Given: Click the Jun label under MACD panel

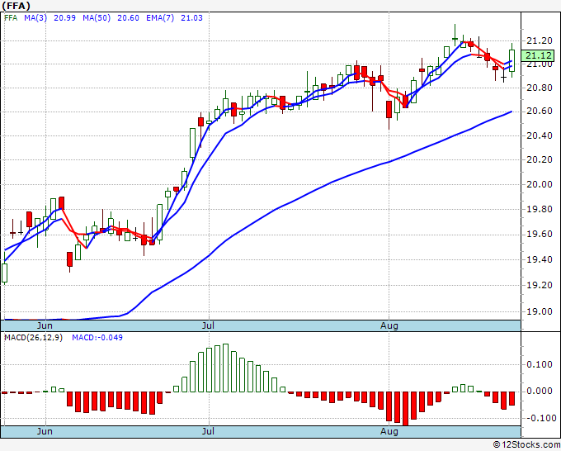Looking at the screenshot, I should pyautogui.click(x=45, y=431).
